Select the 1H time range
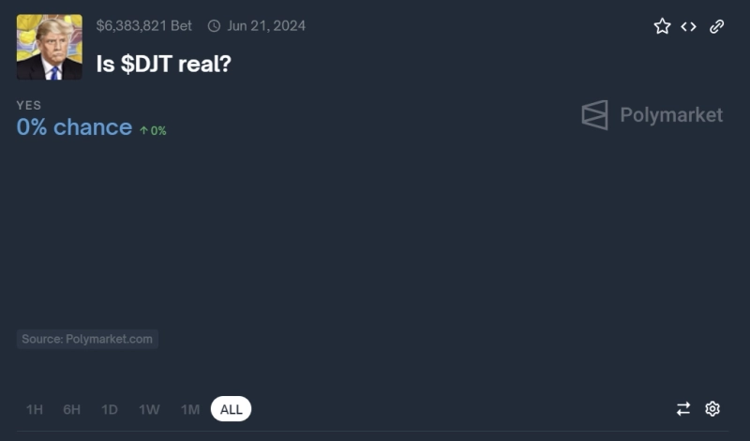 coord(35,409)
